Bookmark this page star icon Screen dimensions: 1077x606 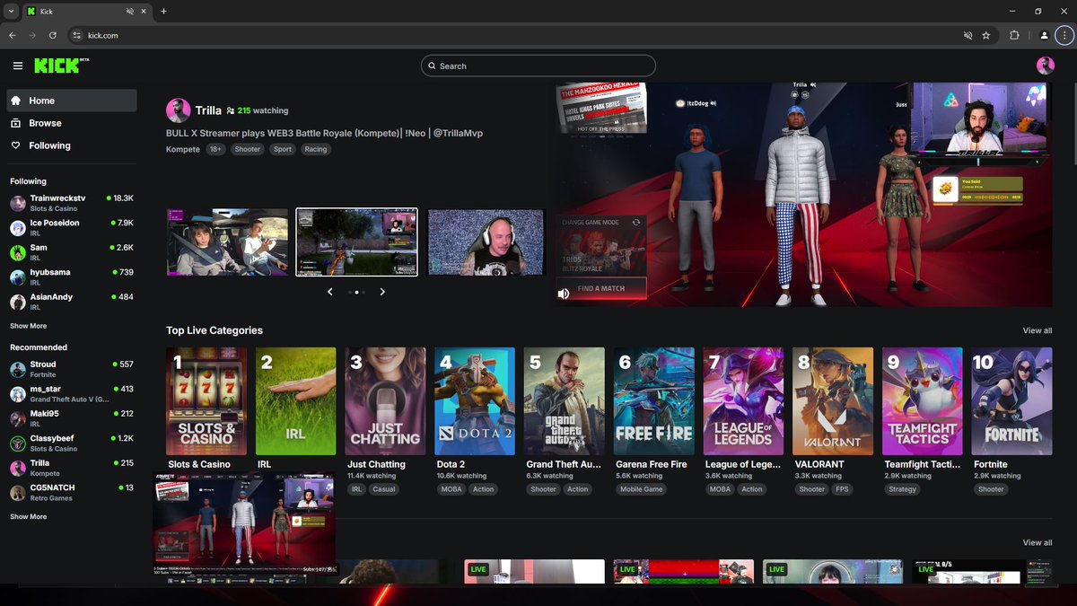pyautogui.click(x=986, y=35)
